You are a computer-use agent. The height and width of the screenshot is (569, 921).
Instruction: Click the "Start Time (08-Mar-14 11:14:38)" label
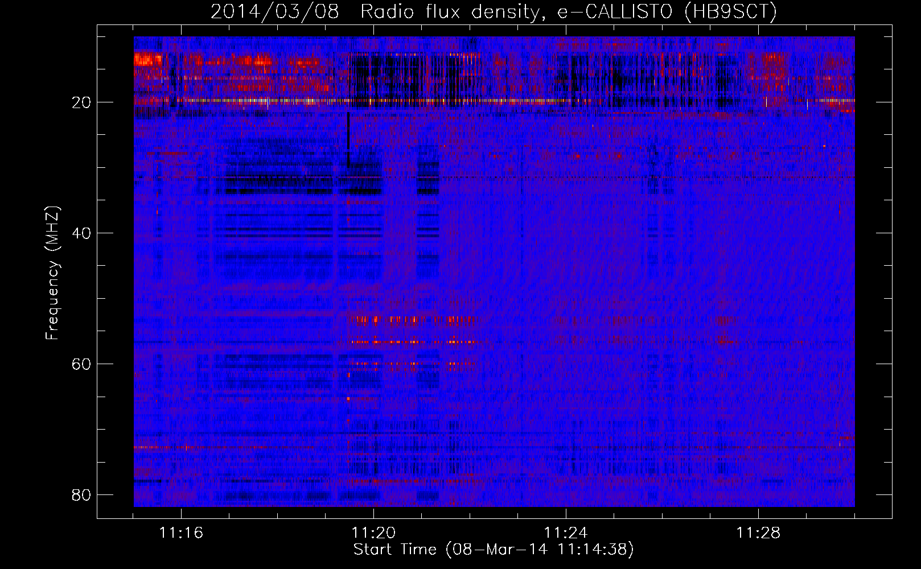click(x=494, y=550)
